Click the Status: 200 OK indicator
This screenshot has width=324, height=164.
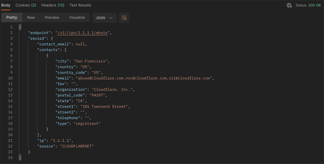[x=308, y=5]
